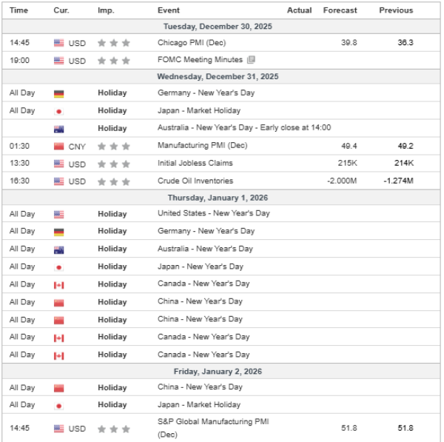Open the Crude Oil Inventories event
444x442 pixels.
195,181
